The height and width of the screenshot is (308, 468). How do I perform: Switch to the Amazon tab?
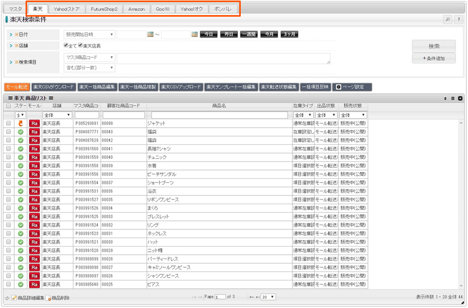pos(137,9)
